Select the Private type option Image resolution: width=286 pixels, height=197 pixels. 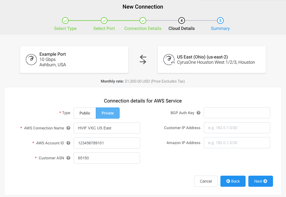coord(108,113)
